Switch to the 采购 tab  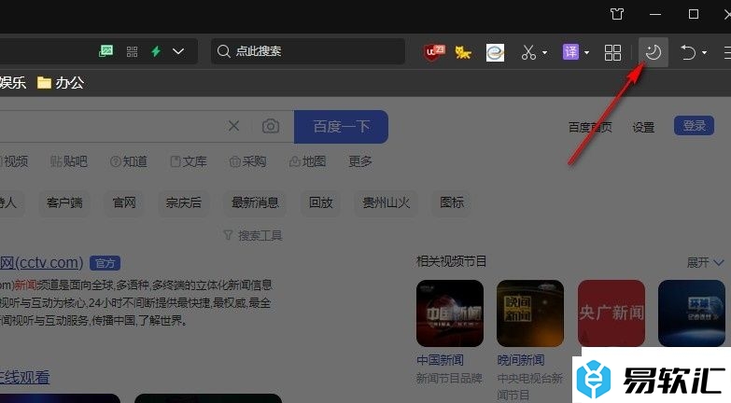[x=247, y=161]
